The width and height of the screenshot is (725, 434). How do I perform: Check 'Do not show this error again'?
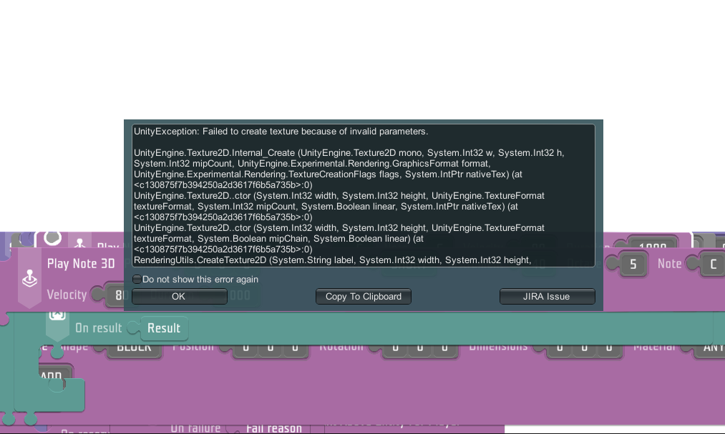[x=137, y=280]
